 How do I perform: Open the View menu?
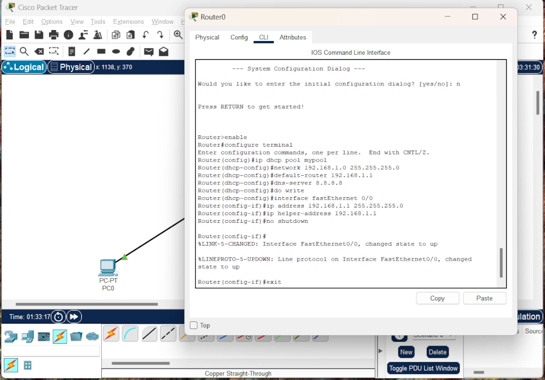tap(77, 21)
